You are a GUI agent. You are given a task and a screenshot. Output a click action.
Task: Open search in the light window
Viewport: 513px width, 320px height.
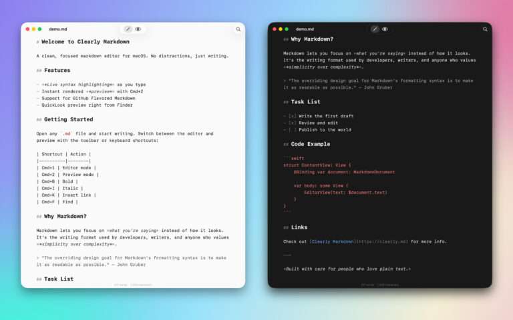click(238, 29)
